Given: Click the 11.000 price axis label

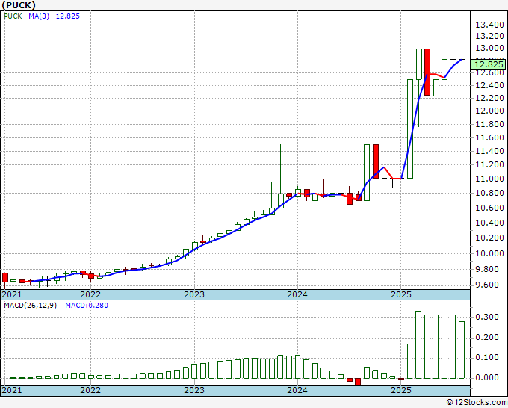Looking at the screenshot, I should (x=489, y=179).
